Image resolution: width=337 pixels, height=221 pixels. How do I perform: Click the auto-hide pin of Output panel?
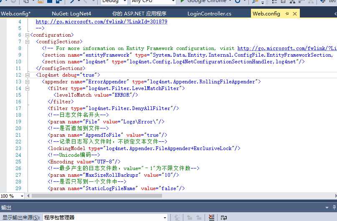[334, 207]
